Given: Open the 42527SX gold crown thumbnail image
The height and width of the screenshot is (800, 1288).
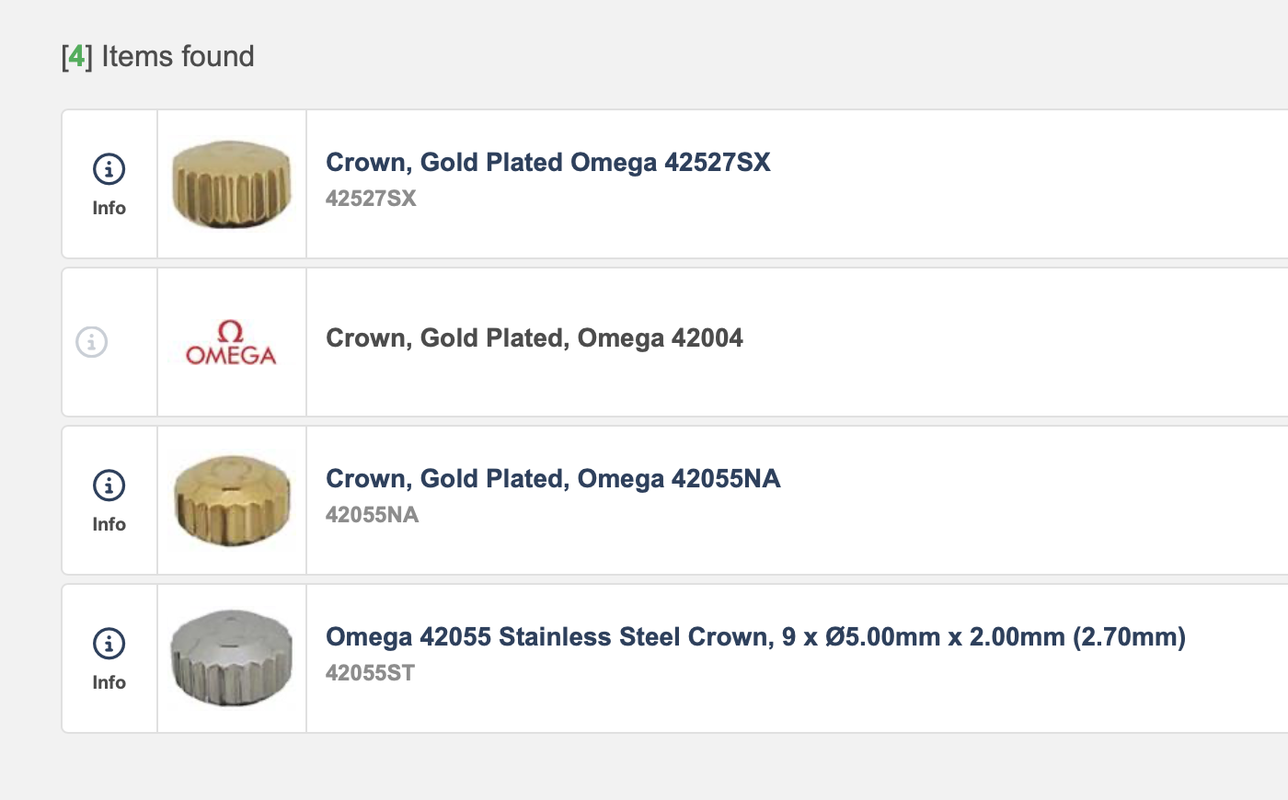Looking at the screenshot, I should [x=232, y=184].
